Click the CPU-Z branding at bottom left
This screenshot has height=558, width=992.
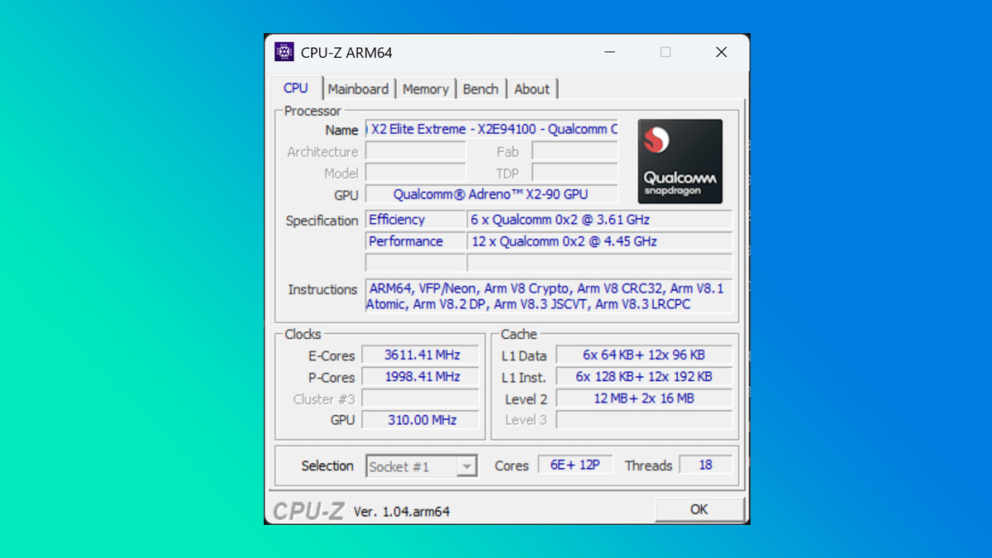tap(308, 510)
